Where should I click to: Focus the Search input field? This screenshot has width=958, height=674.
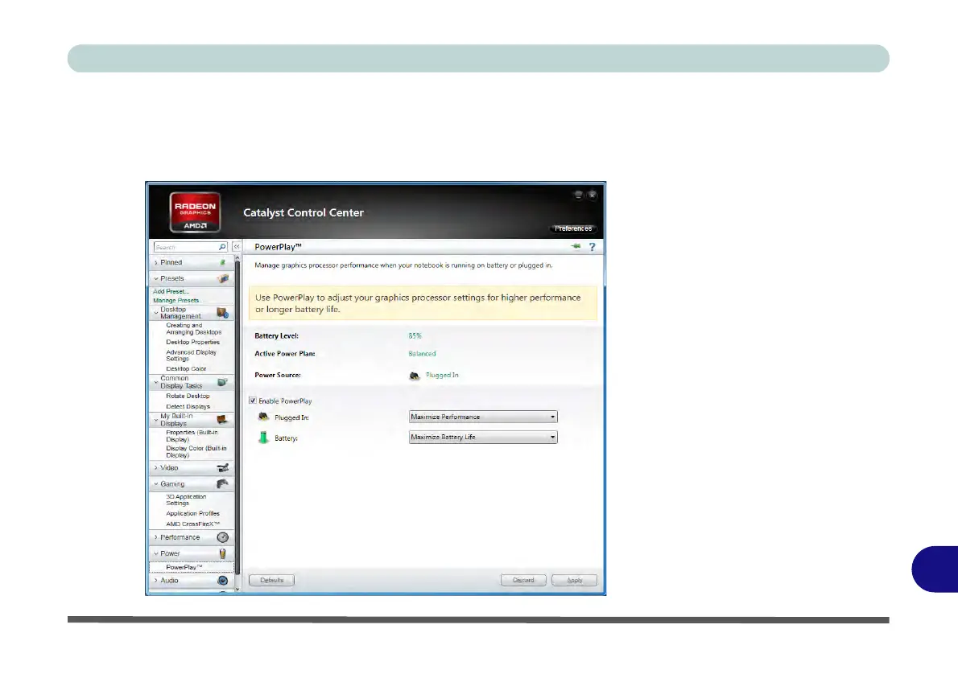186,247
